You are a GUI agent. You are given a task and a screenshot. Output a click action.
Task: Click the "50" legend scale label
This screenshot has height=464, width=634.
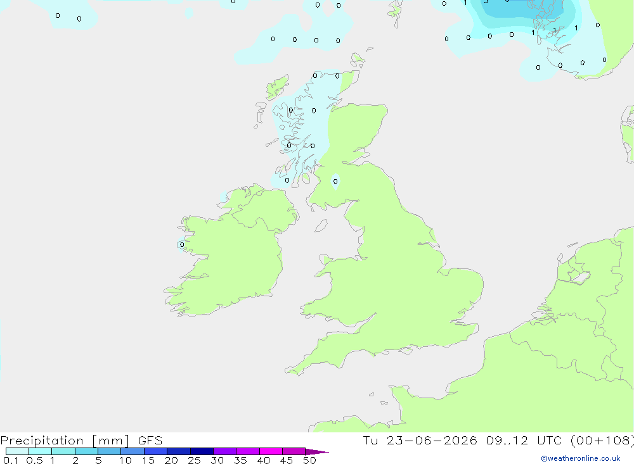[309, 460]
